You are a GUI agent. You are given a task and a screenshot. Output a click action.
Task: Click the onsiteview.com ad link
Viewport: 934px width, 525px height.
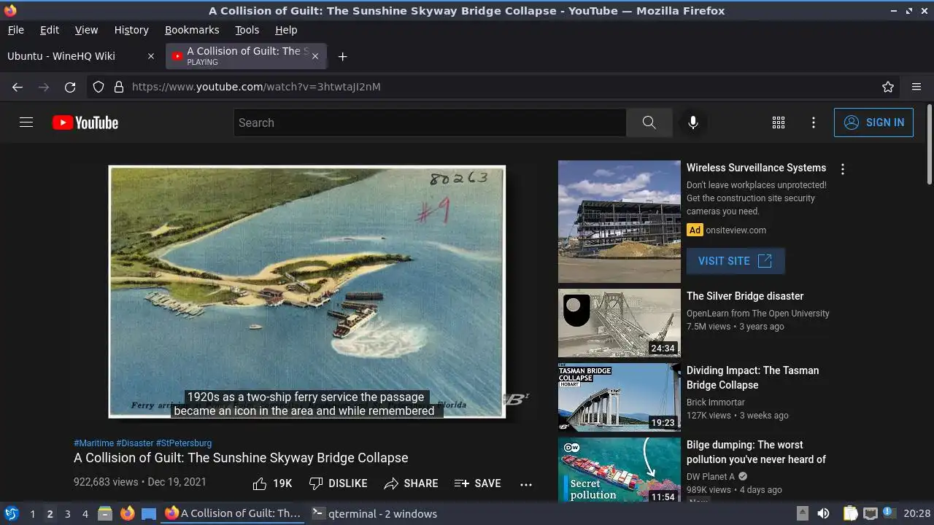pos(736,230)
